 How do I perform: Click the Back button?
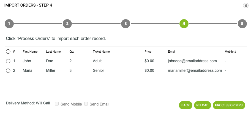(185, 105)
